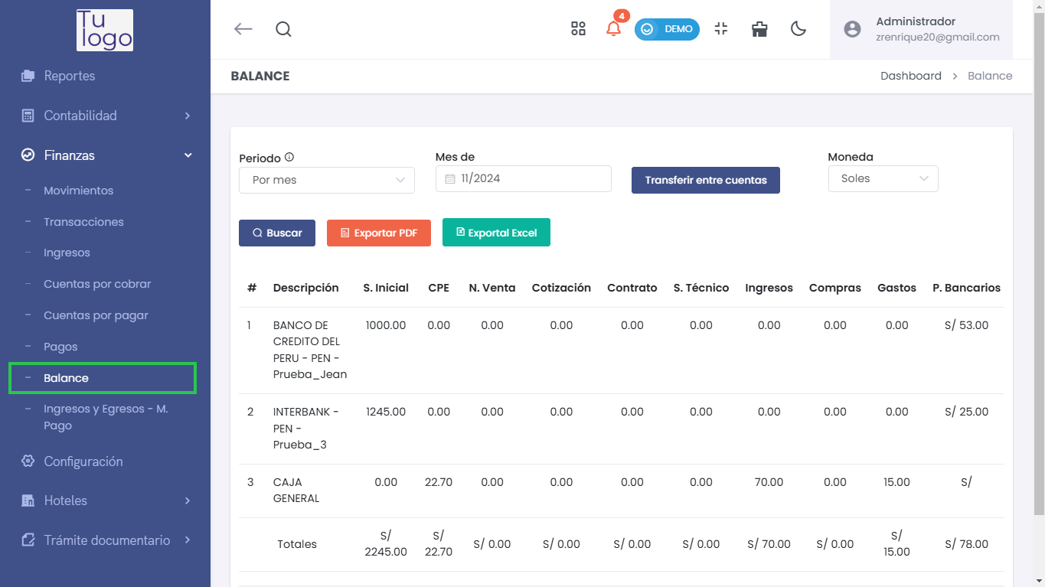Open notifications bell with 4 alerts
1045x587 pixels.
613,29
